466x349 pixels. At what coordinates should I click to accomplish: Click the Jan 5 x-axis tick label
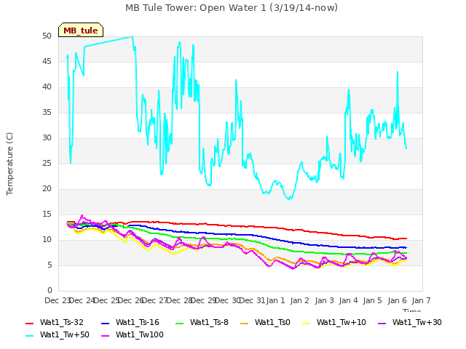tap(372, 300)
